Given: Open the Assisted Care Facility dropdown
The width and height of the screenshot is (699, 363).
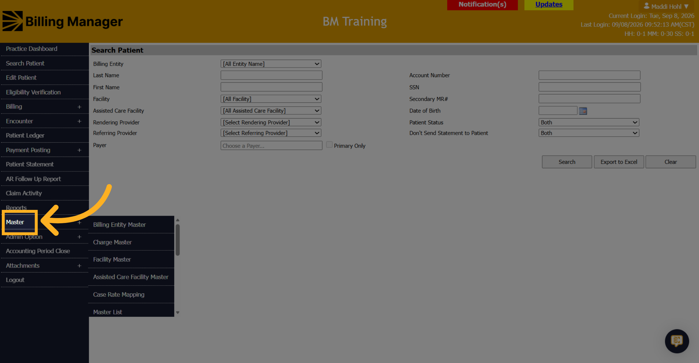Looking at the screenshot, I should [x=271, y=111].
